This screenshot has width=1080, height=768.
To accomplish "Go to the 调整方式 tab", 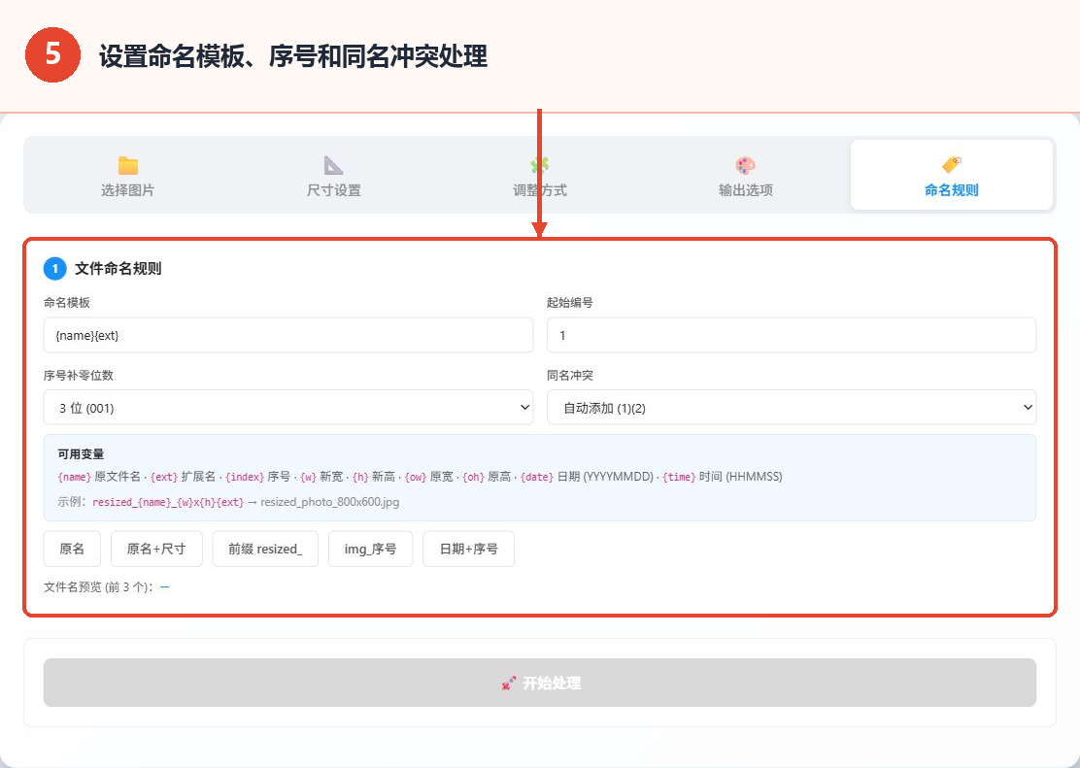I will (539, 176).
